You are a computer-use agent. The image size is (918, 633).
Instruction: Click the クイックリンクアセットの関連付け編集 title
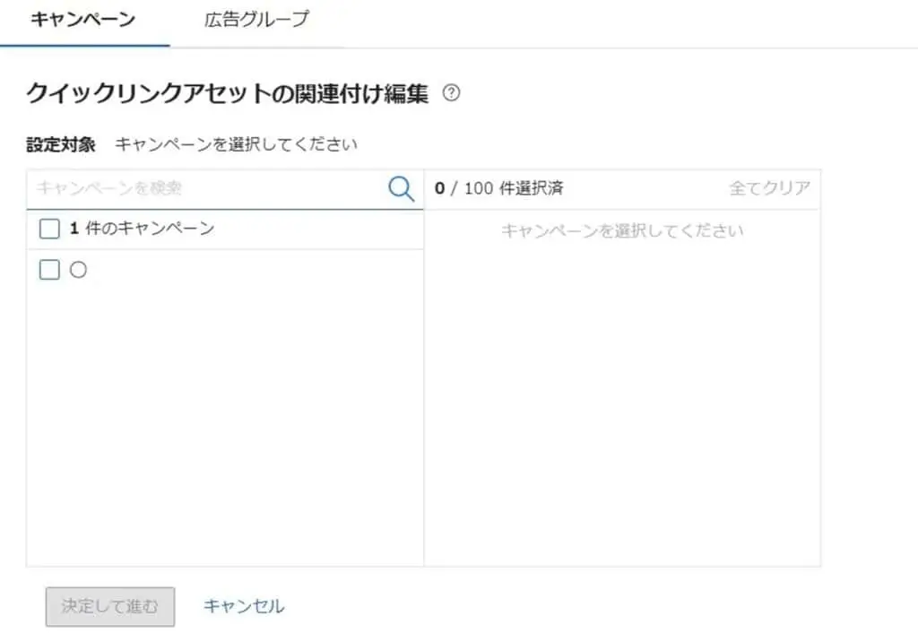pos(229,92)
